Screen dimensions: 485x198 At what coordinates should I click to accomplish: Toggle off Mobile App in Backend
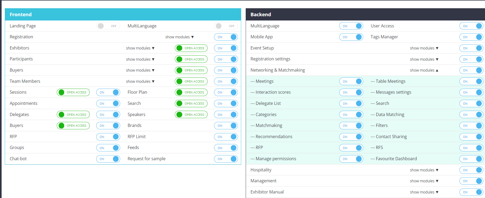(x=351, y=37)
